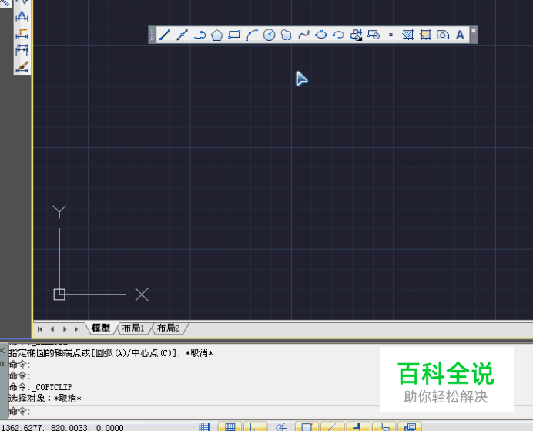Image resolution: width=533 pixels, height=431 pixels.
Task: Select the Rectangle tool
Action: (x=234, y=35)
